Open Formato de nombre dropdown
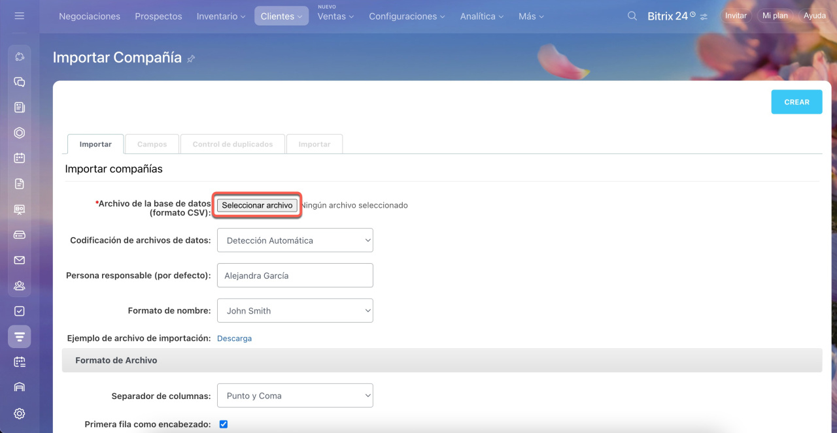 (295, 311)
